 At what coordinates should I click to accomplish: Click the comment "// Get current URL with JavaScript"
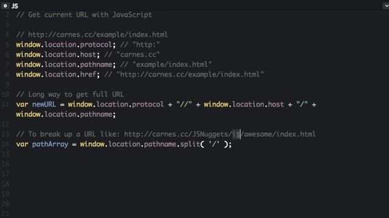point(84,15)
